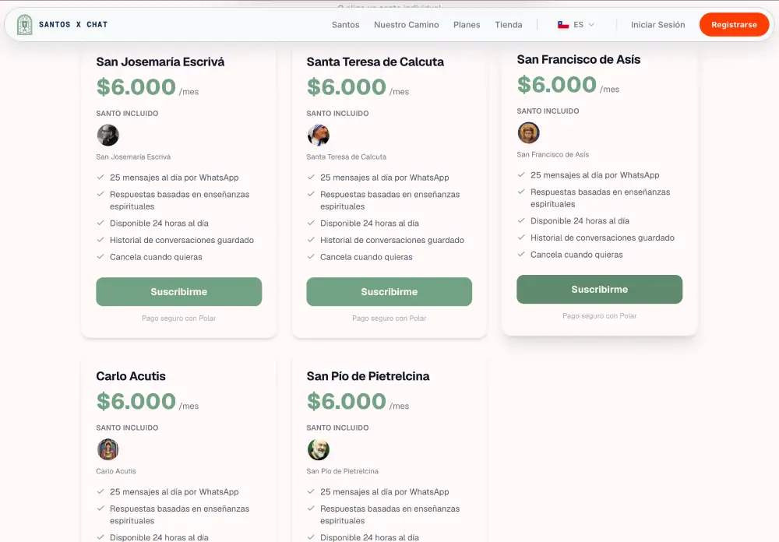Open the ES language dropdown chevron
The image size is (779, 542).
click(591, 25)
